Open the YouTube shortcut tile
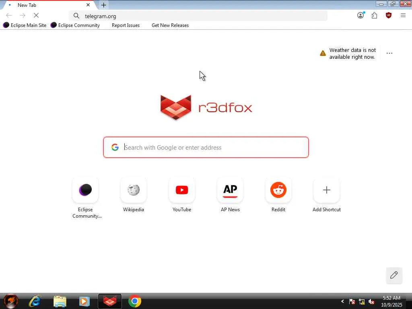The width and height of the screenshot is (412, 309). coord(182,190)
